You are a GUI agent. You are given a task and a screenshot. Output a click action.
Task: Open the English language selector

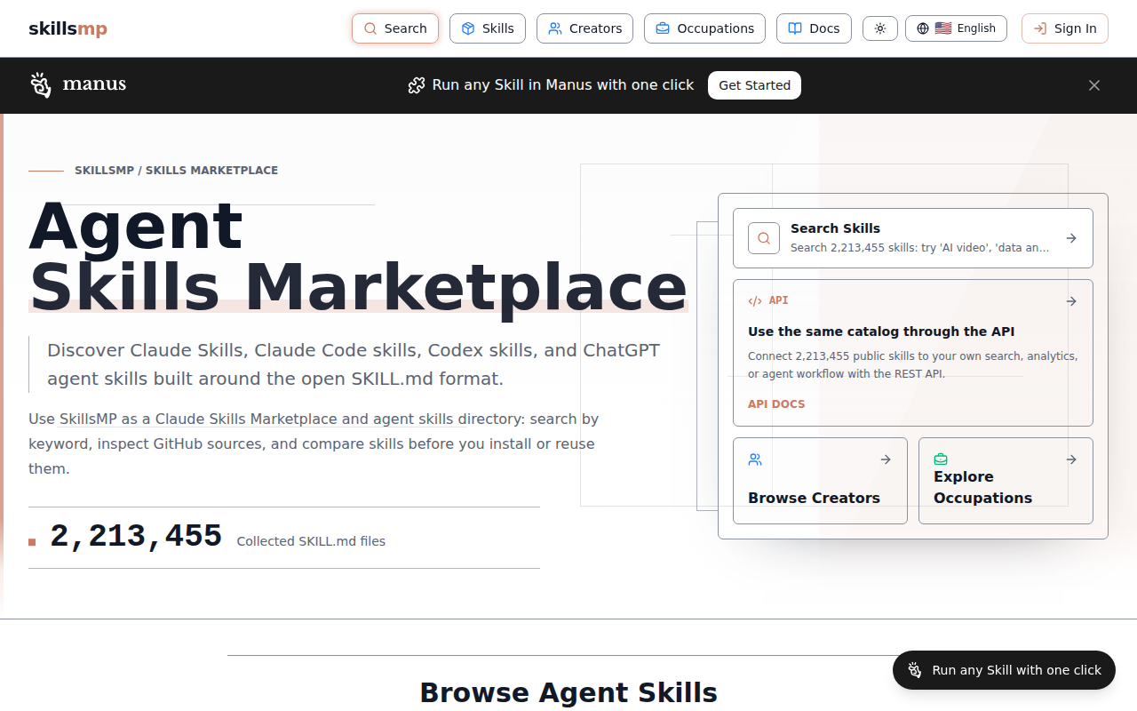956,28
